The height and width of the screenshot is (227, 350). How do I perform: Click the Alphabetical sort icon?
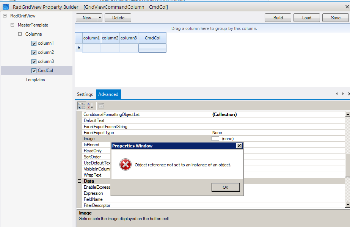(x=90, y=105)
